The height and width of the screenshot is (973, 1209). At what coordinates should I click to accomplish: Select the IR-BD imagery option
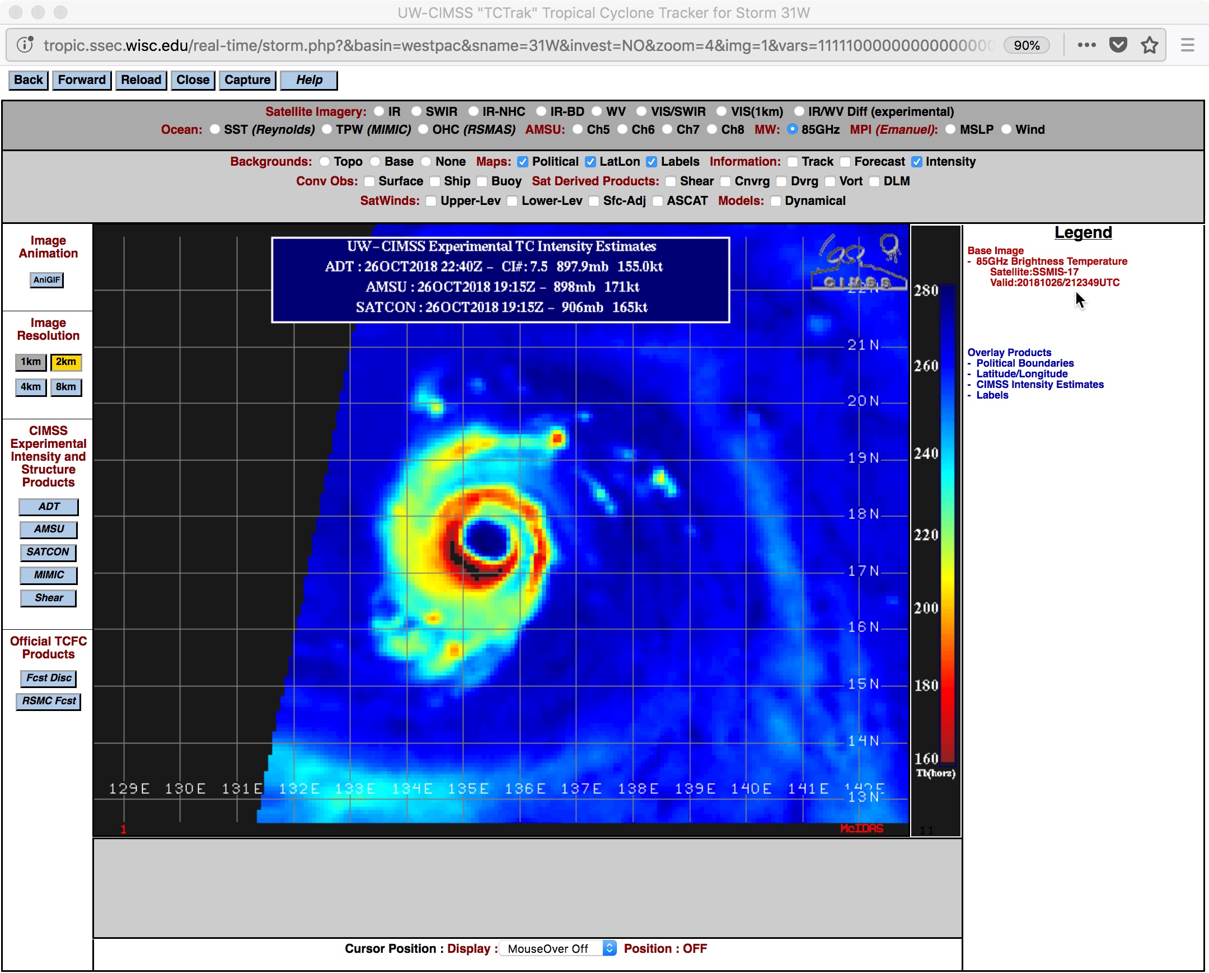[541, 111]
